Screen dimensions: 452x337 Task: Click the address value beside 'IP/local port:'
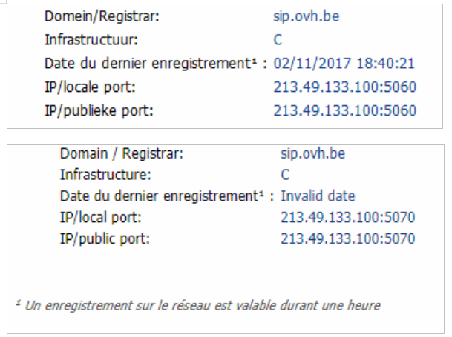348,218
